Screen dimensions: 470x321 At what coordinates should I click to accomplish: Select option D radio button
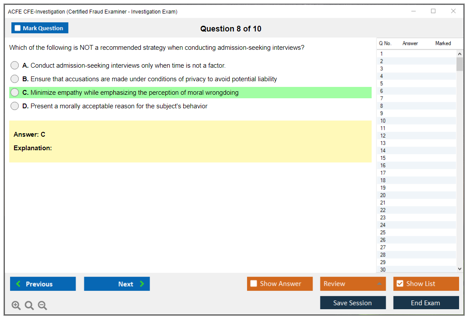15,106
